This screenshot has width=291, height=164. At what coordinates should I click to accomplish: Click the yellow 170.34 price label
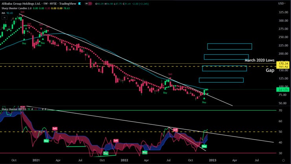(283, 64)
